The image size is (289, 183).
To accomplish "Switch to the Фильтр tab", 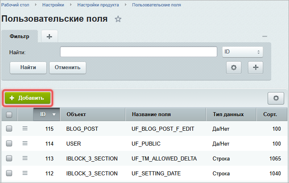I will click(x=20, y=36).
